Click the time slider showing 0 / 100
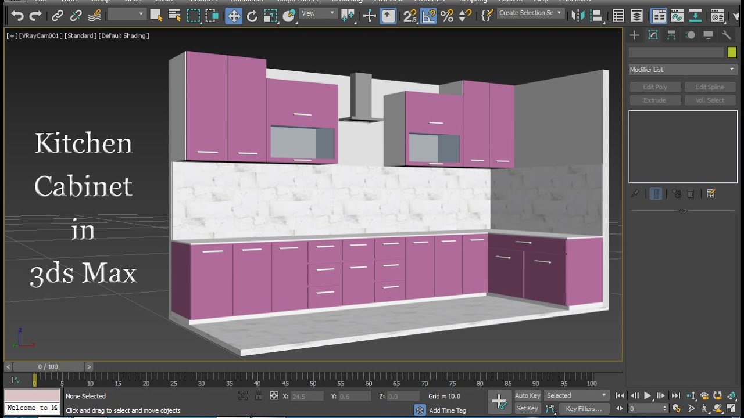Screen dimensions: 744x418 (x=48, y=367)
